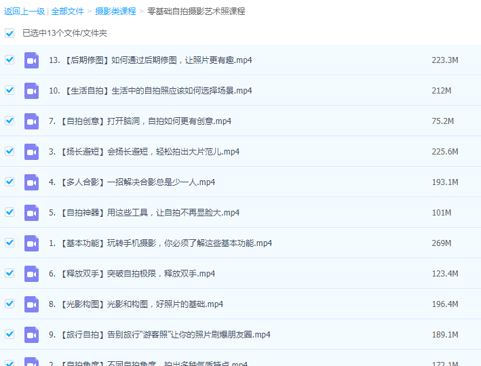Viewport: 481px width, 366px height.
Task: Uncheck the checkbox for 13.【后期修图】
Action: [x=9, y=60]
